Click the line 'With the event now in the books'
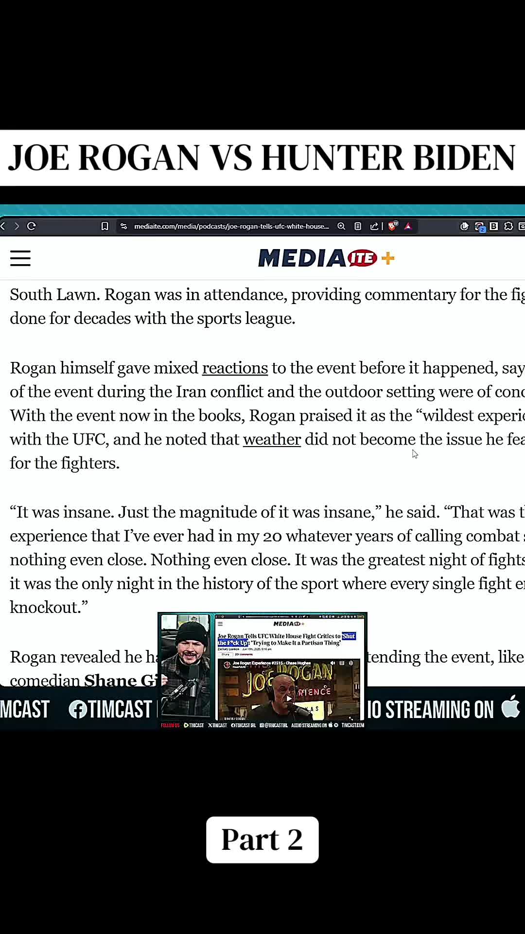 coord(267,415)
